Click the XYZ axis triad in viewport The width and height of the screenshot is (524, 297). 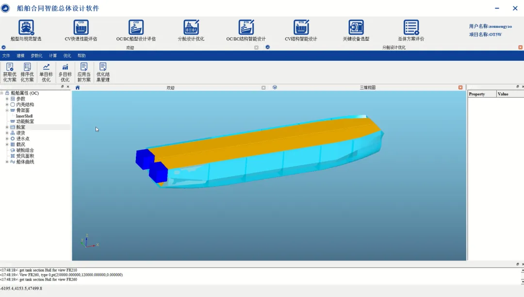pyautogui.click(x=89, y=241)
